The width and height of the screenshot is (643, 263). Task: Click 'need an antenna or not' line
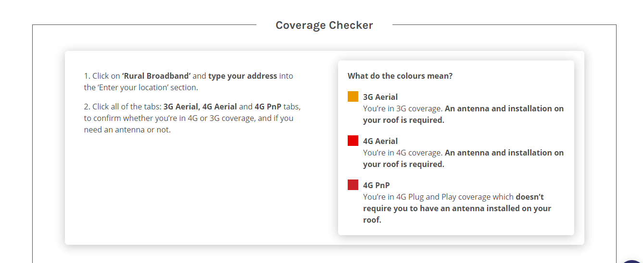[127, 130]
